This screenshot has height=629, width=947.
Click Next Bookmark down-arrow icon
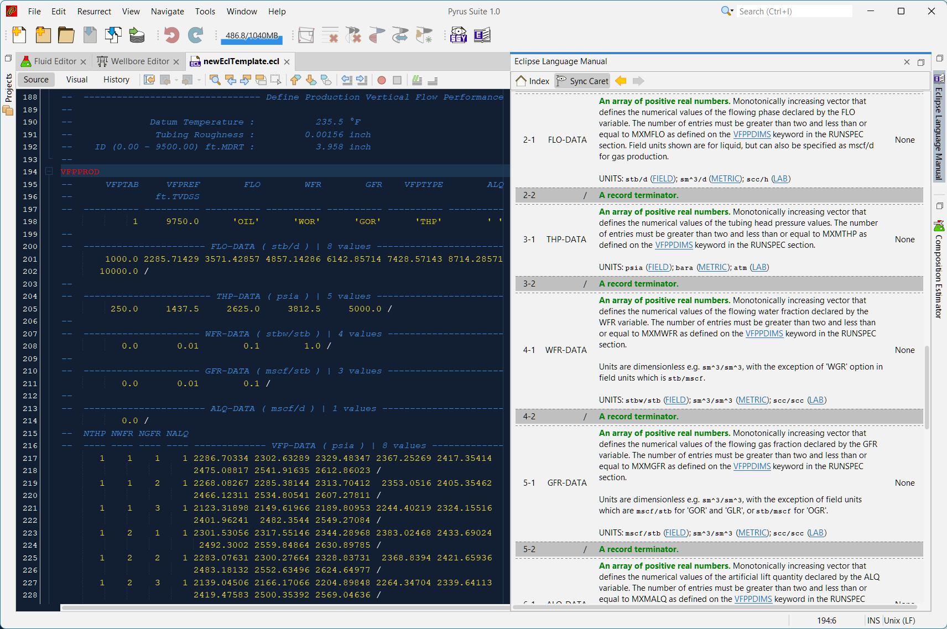click(x=311, y=80)
